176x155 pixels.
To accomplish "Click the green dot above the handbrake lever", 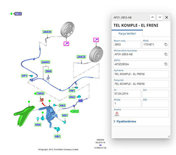I will (29, 102).
